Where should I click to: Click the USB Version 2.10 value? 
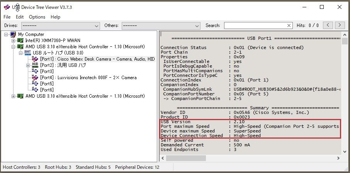[x=239, y=122]
